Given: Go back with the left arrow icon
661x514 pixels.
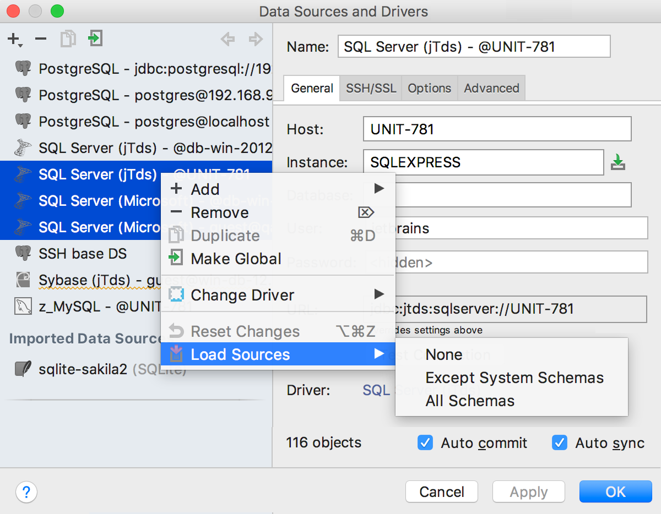Looking at the screenshot, I should [227, 39].
